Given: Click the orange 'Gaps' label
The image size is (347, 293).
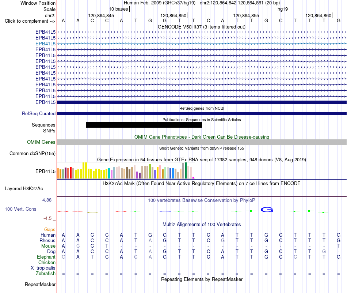Looking at the screenshot, I should pos(50,230).
